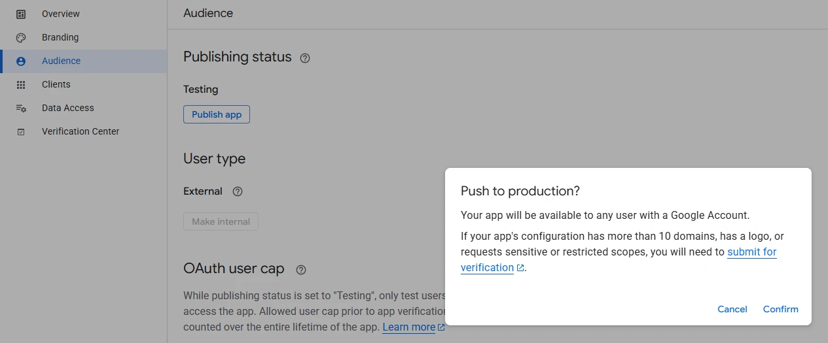The width and height of the screenshot is (828, 343).
Task: Click the Overview sidebar icon
Action: tap(21, 14)
